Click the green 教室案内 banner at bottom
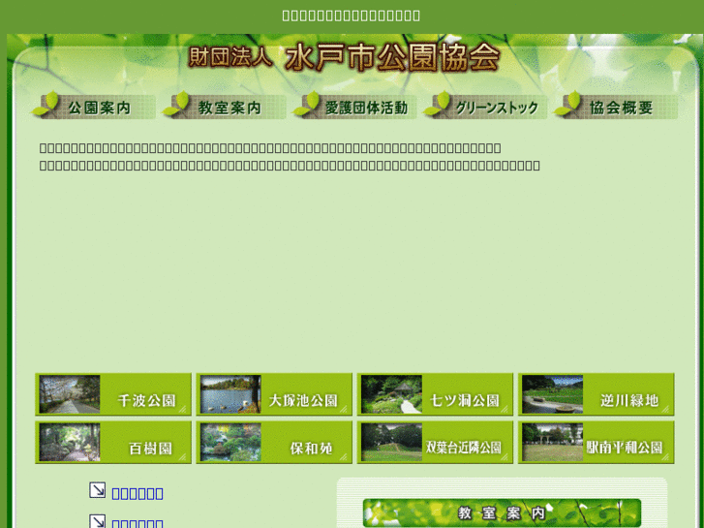The height and width of the screenshot is (528, 704). (502, 512)
